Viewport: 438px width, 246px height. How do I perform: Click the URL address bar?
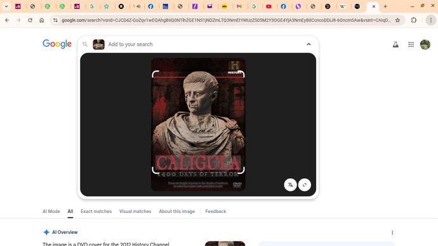click(226, 20)
